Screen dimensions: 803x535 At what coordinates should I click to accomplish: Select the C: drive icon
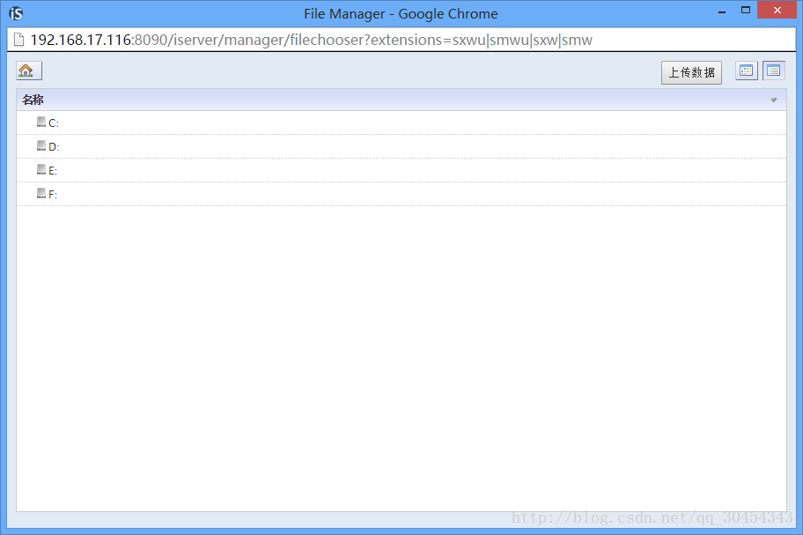(41, 122)
